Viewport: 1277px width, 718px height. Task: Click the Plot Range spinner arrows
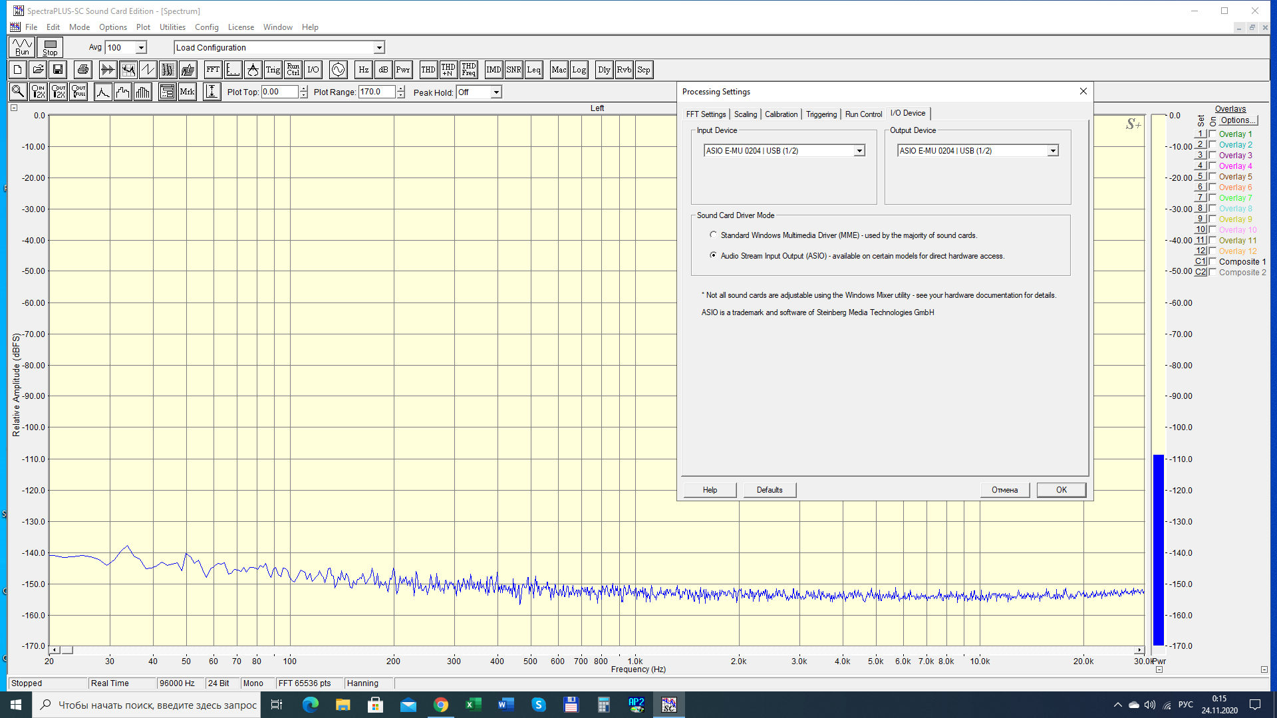click(401, 92)
